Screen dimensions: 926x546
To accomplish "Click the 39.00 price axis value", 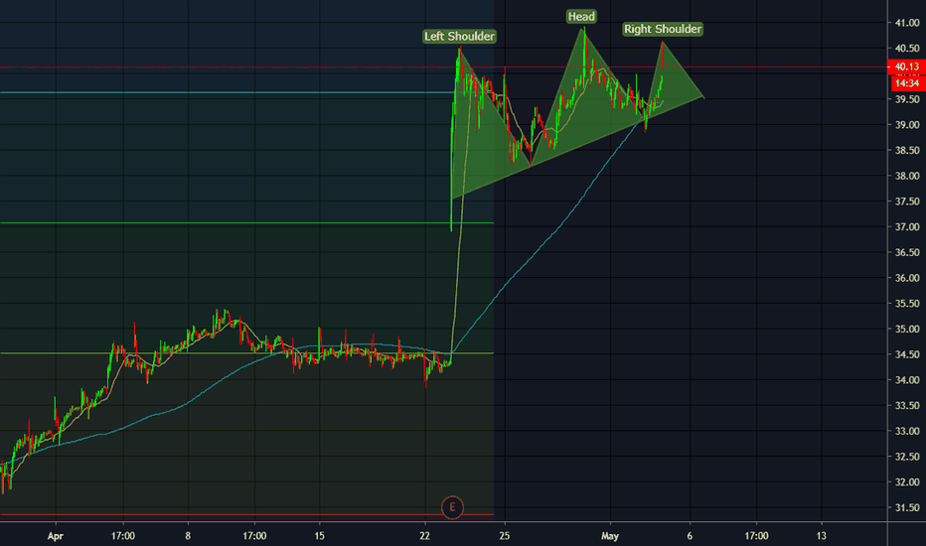I will coord(907,124).
